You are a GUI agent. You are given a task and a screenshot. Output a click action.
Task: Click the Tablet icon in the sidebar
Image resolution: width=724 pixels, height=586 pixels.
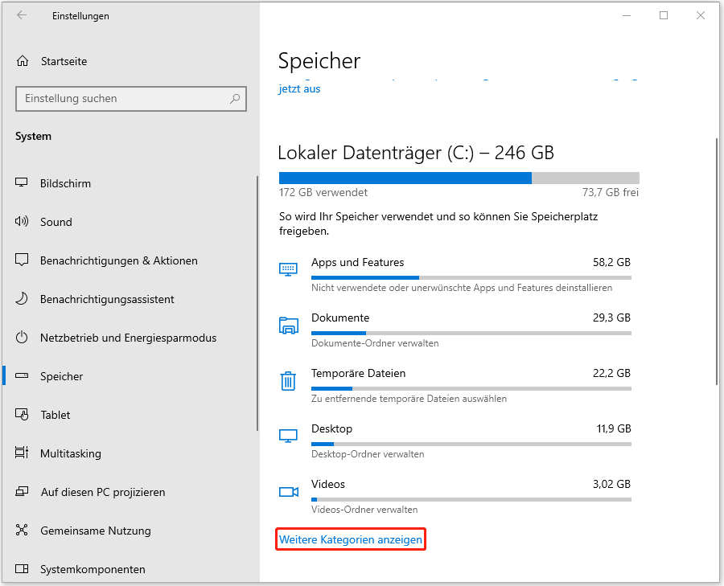22,414
